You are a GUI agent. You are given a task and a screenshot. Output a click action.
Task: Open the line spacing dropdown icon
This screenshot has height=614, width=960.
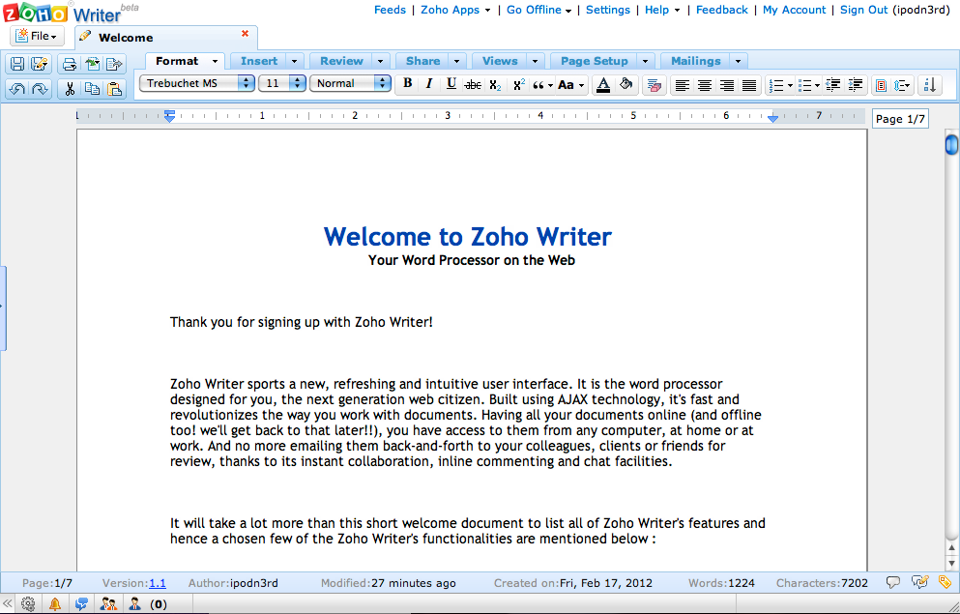[x=902, y=85]
